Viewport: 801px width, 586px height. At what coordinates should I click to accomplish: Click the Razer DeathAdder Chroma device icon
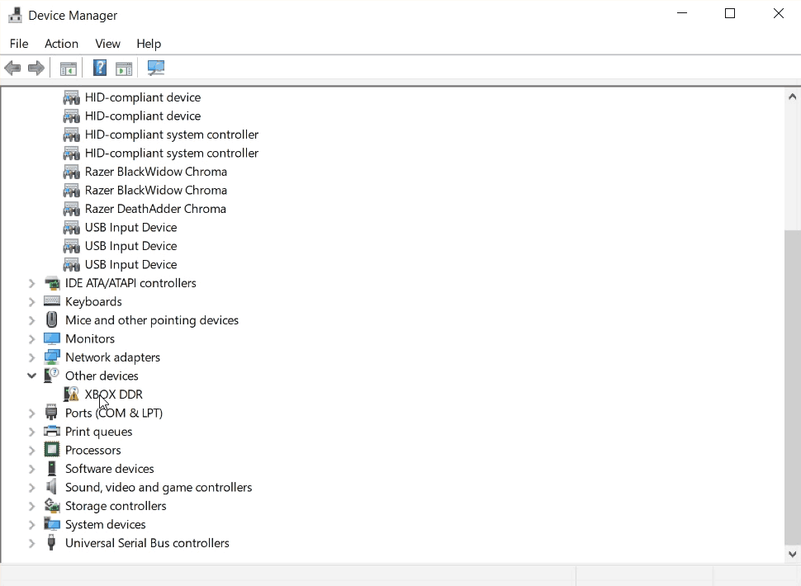coord(71,209)
